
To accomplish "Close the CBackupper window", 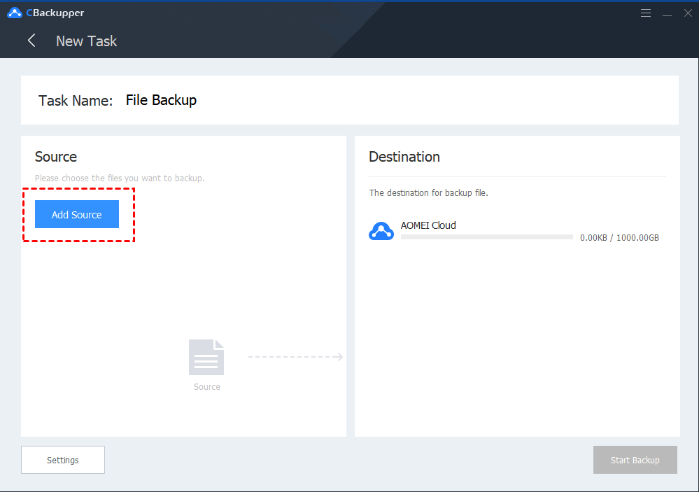I will pyautogui.click(x=688, y=13).
